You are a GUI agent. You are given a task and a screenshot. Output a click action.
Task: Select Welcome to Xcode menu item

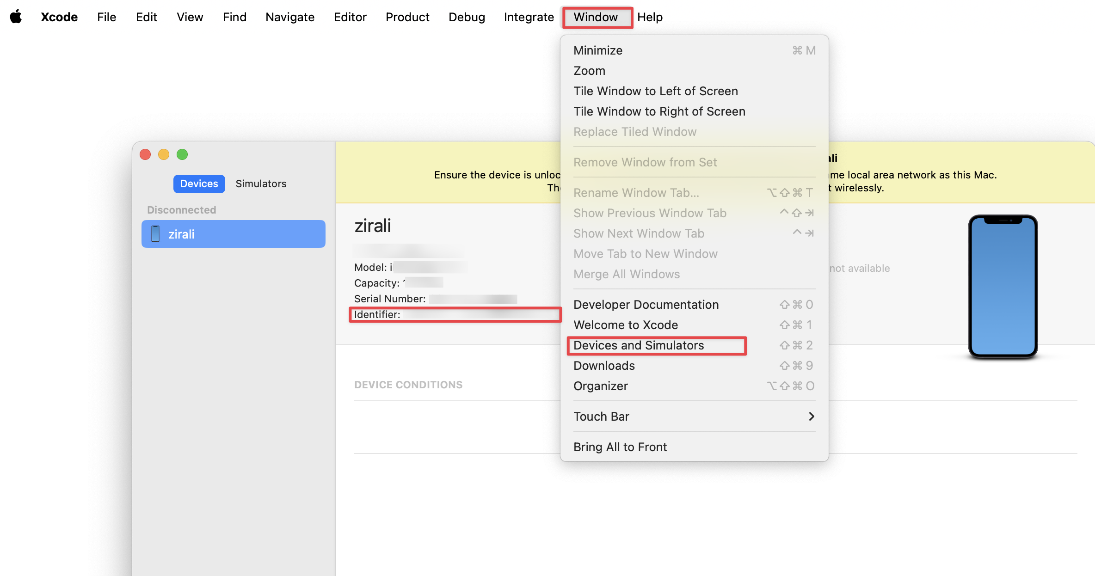(694, 325)
